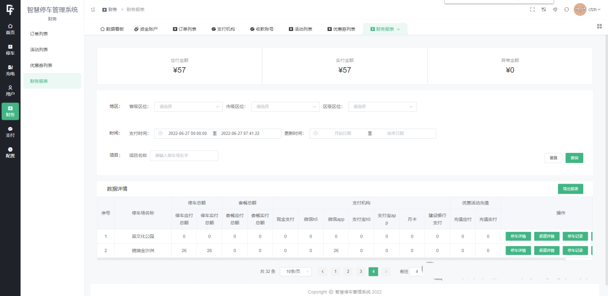Open the cfzh user account menu
This screenshot has height=296, width=608.
588,10
